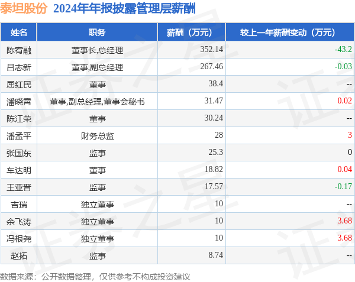This screenshot has width=355, height=282.
Task: Click the change value -0.17
Action: click(x=343, y=187)
